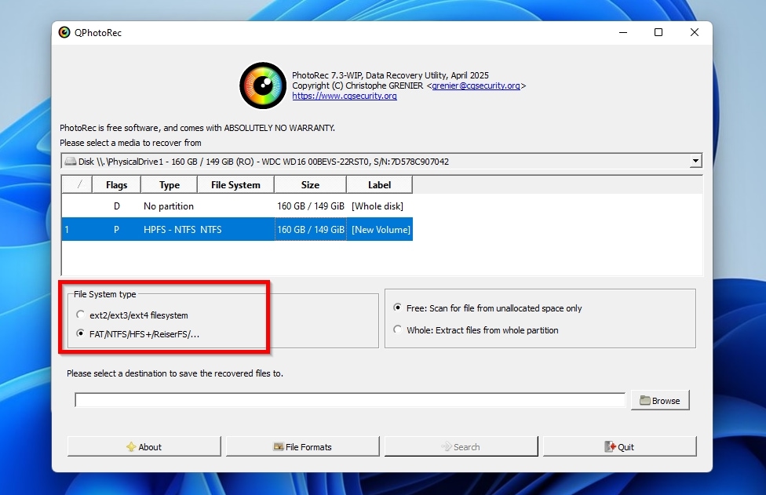The width and height of the screenshot is (766, 495).
Task: Click the Flags column header
Action: point(116,184)
